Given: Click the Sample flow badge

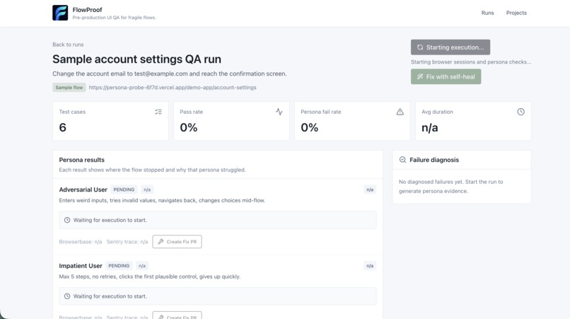Looking at the screenshot, I should click(69, 87).
